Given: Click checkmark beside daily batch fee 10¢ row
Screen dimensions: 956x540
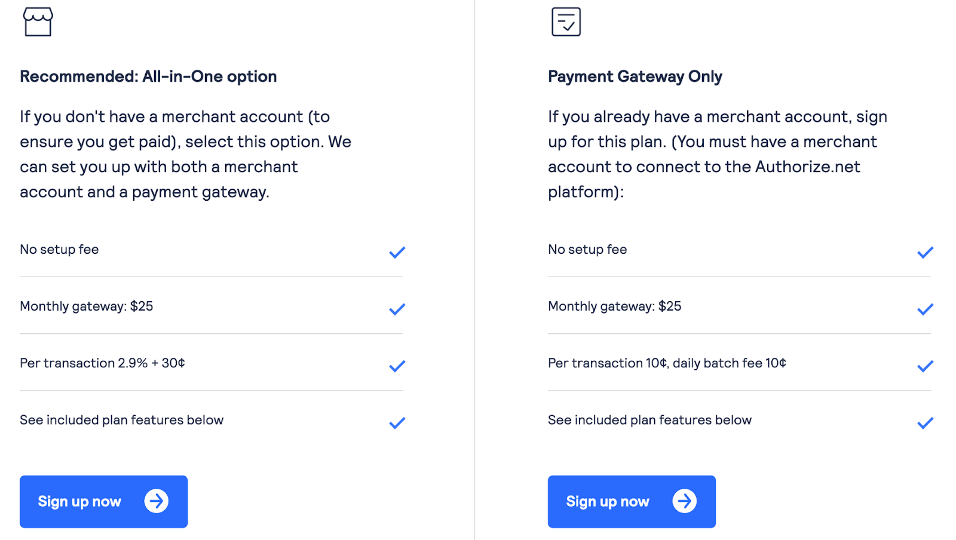Looking at the screenshot, I should coord(925,366).
